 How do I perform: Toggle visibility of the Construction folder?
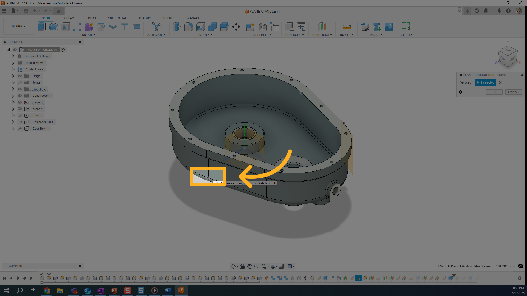20,96
